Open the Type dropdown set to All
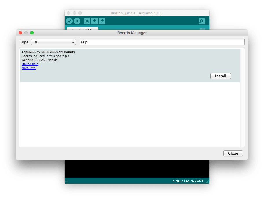This screenshot has height=198, width=264. coord(53,42)
